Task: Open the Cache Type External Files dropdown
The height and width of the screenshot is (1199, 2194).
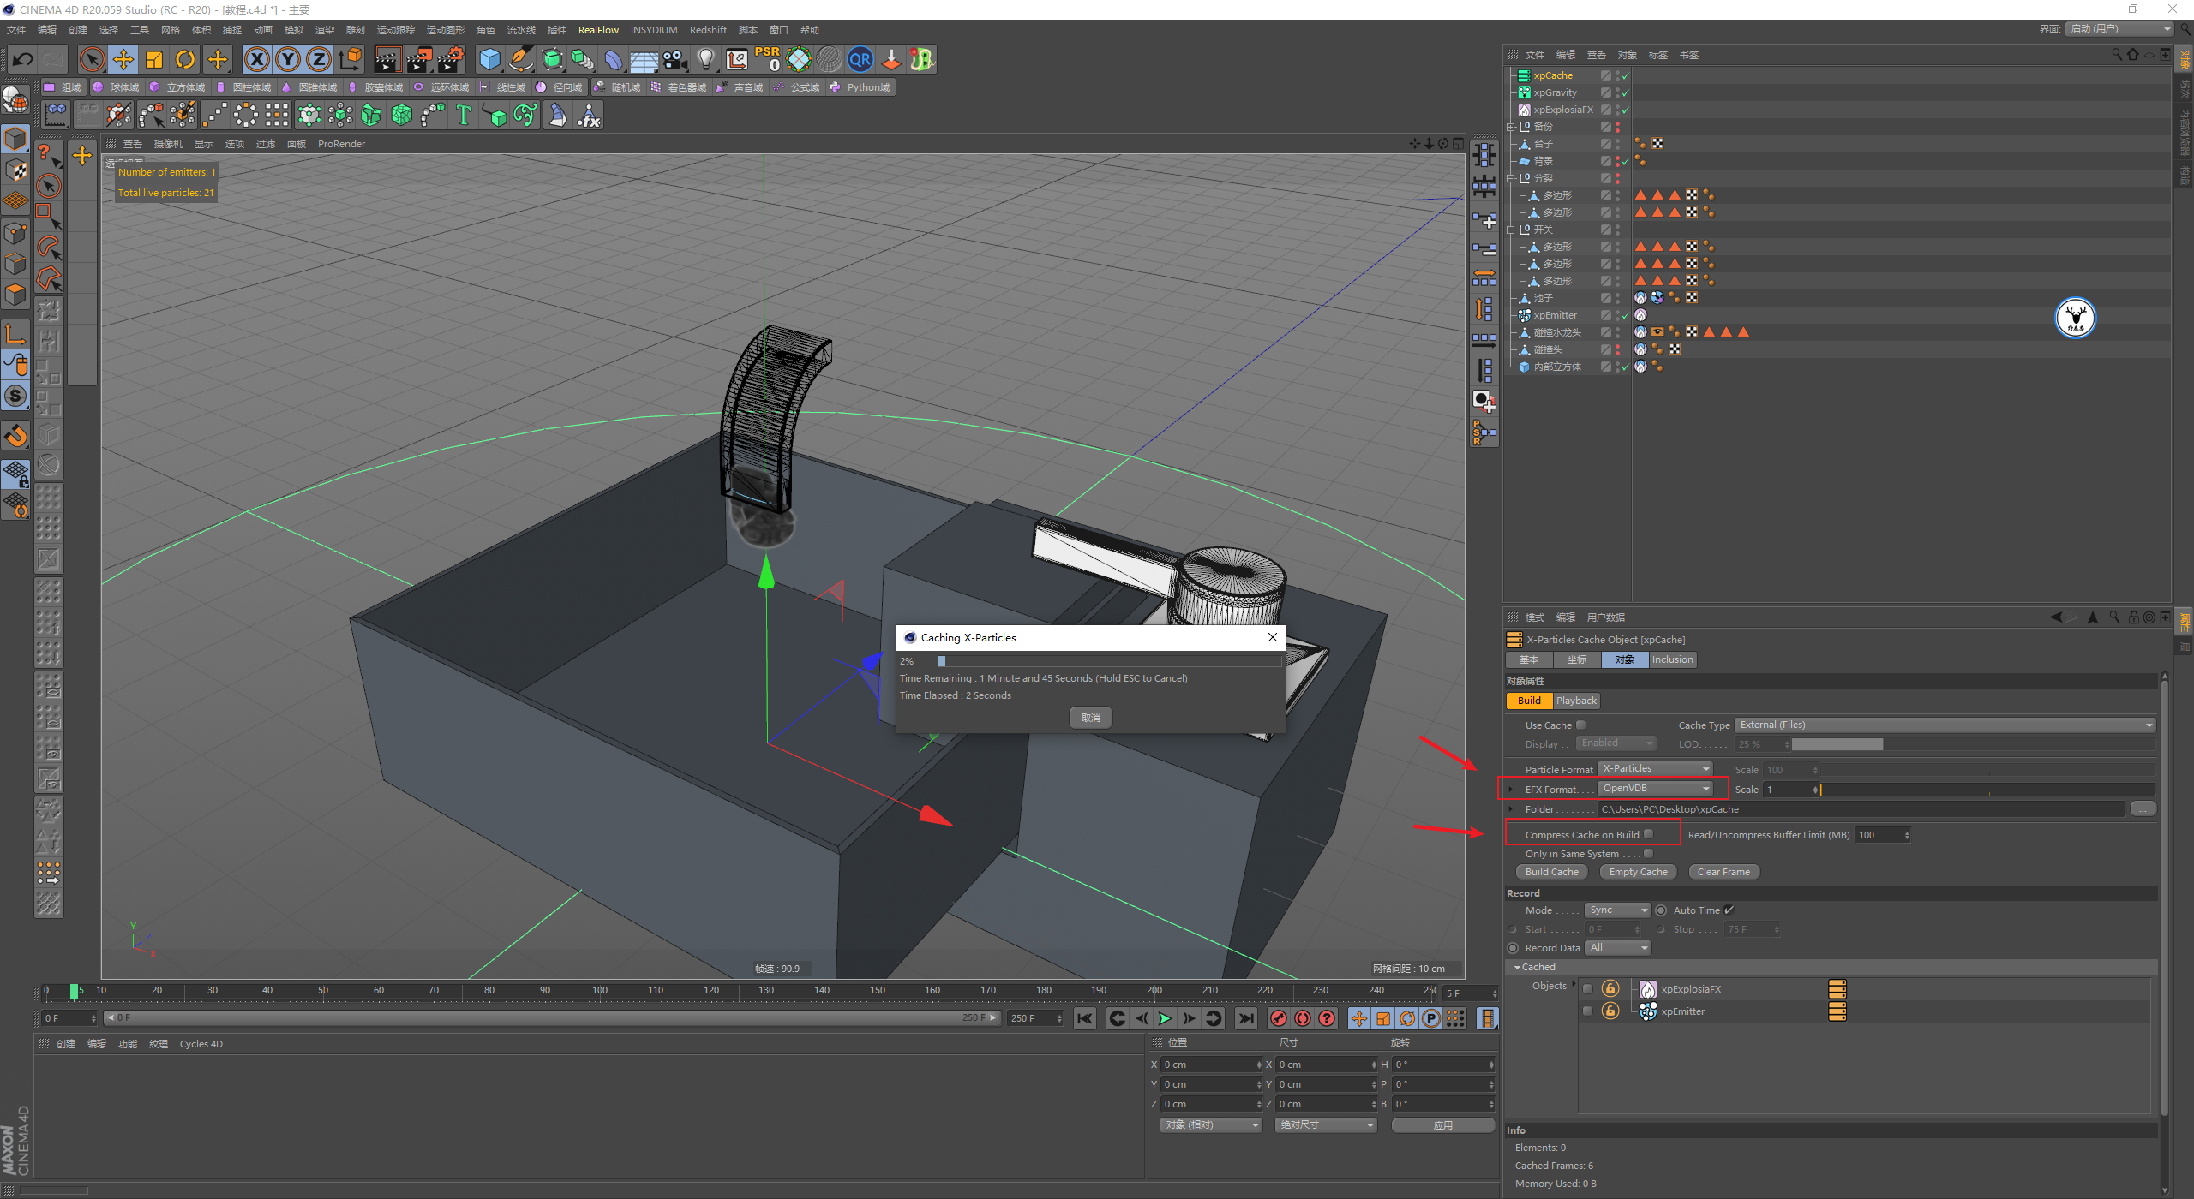Action: coord(1945,725)
